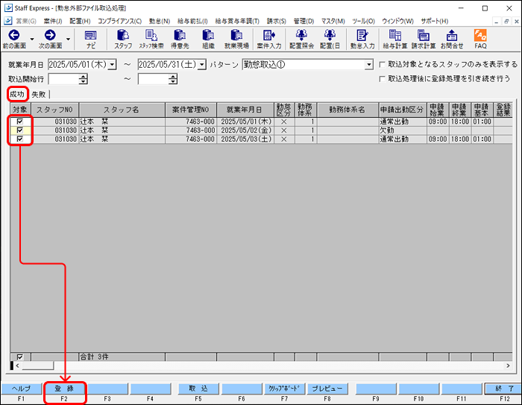Open the 配置照会 toolbar icon

tap(301, 35)
